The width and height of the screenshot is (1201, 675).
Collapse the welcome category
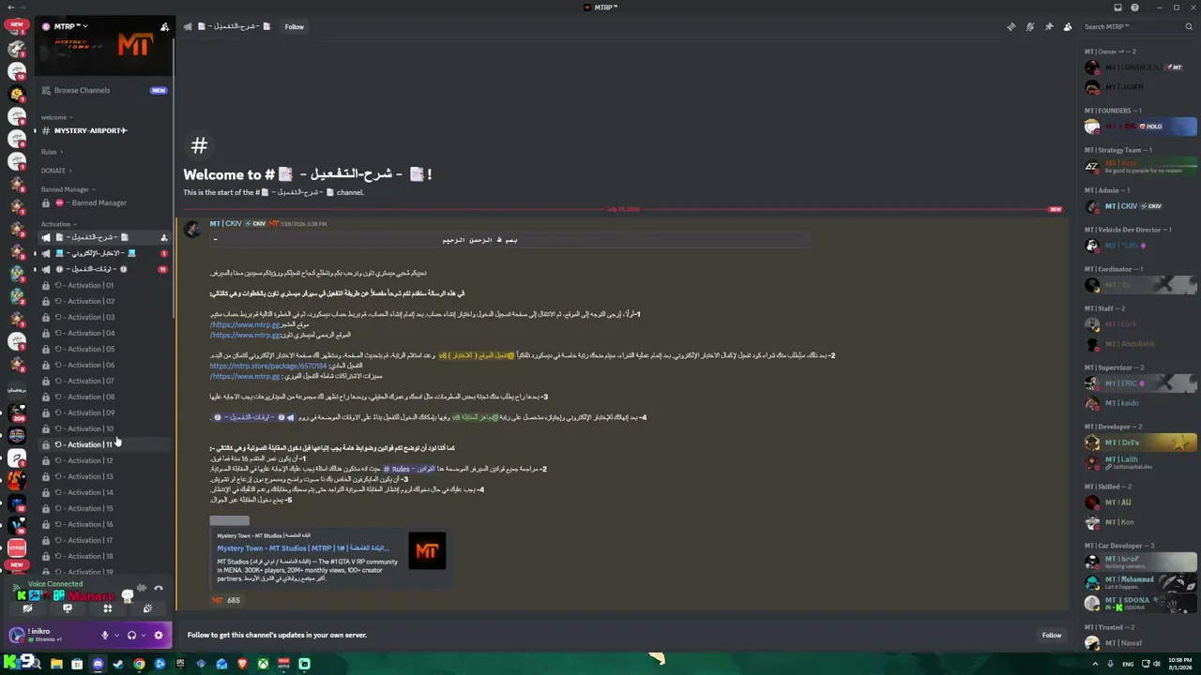point(56,117)
